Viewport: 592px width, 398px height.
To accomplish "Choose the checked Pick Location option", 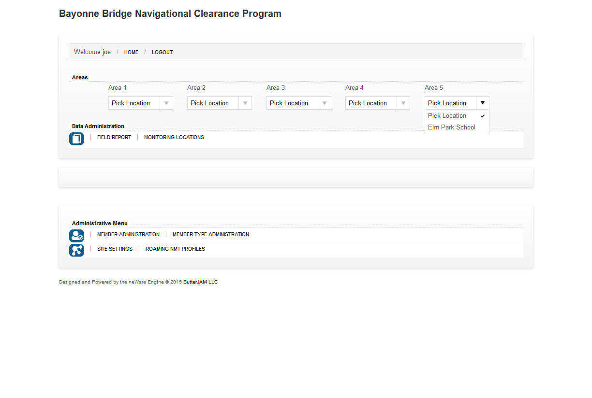I will coord(447,116).
